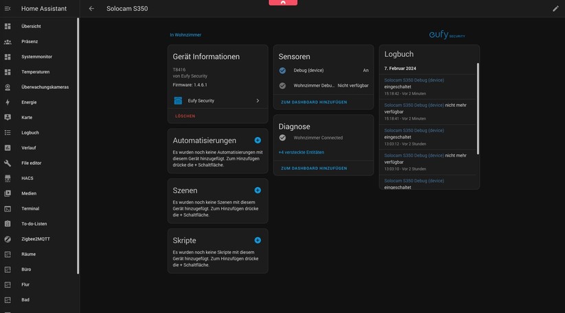
Task: Click ZUM DASHBOARD HINZUFÜGEN under Sensoren
Action: click(x=314, y=102)
